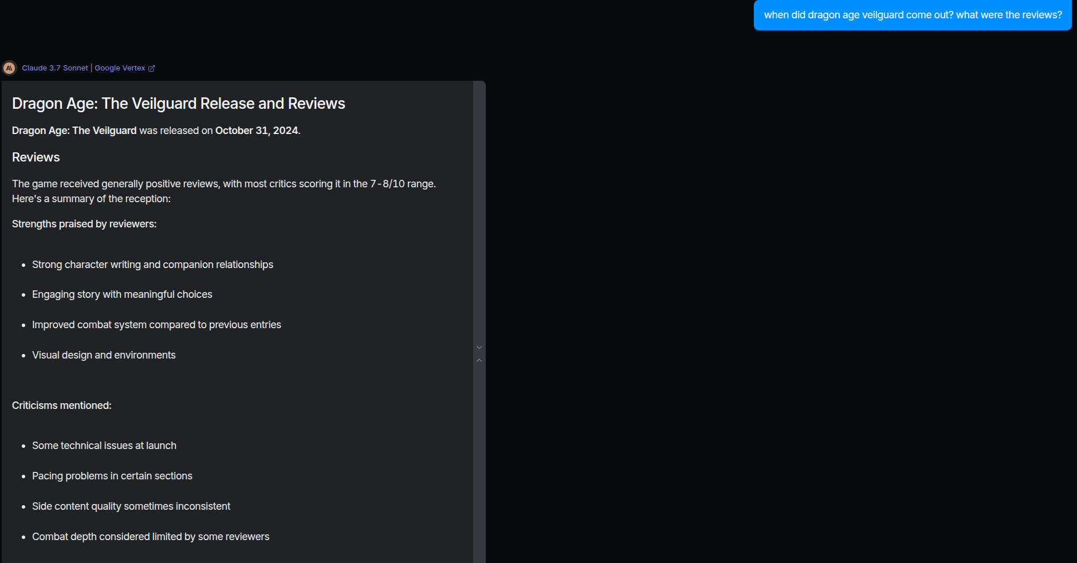Click the down chevron on the response panel divider
This screenshot has height=563, width=1077.
(479, 348)
